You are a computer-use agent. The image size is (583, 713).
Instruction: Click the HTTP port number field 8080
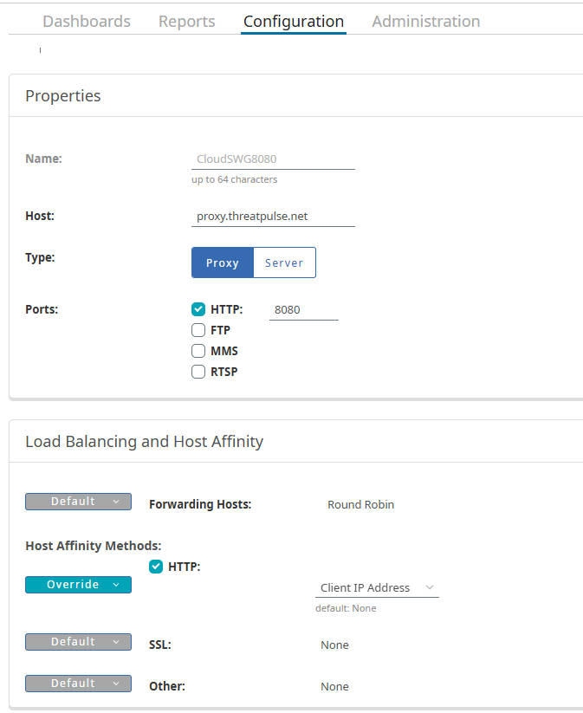pos(304,310)
